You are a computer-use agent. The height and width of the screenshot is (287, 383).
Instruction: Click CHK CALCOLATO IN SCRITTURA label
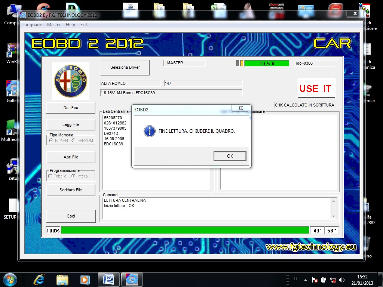tap(306, 105)
